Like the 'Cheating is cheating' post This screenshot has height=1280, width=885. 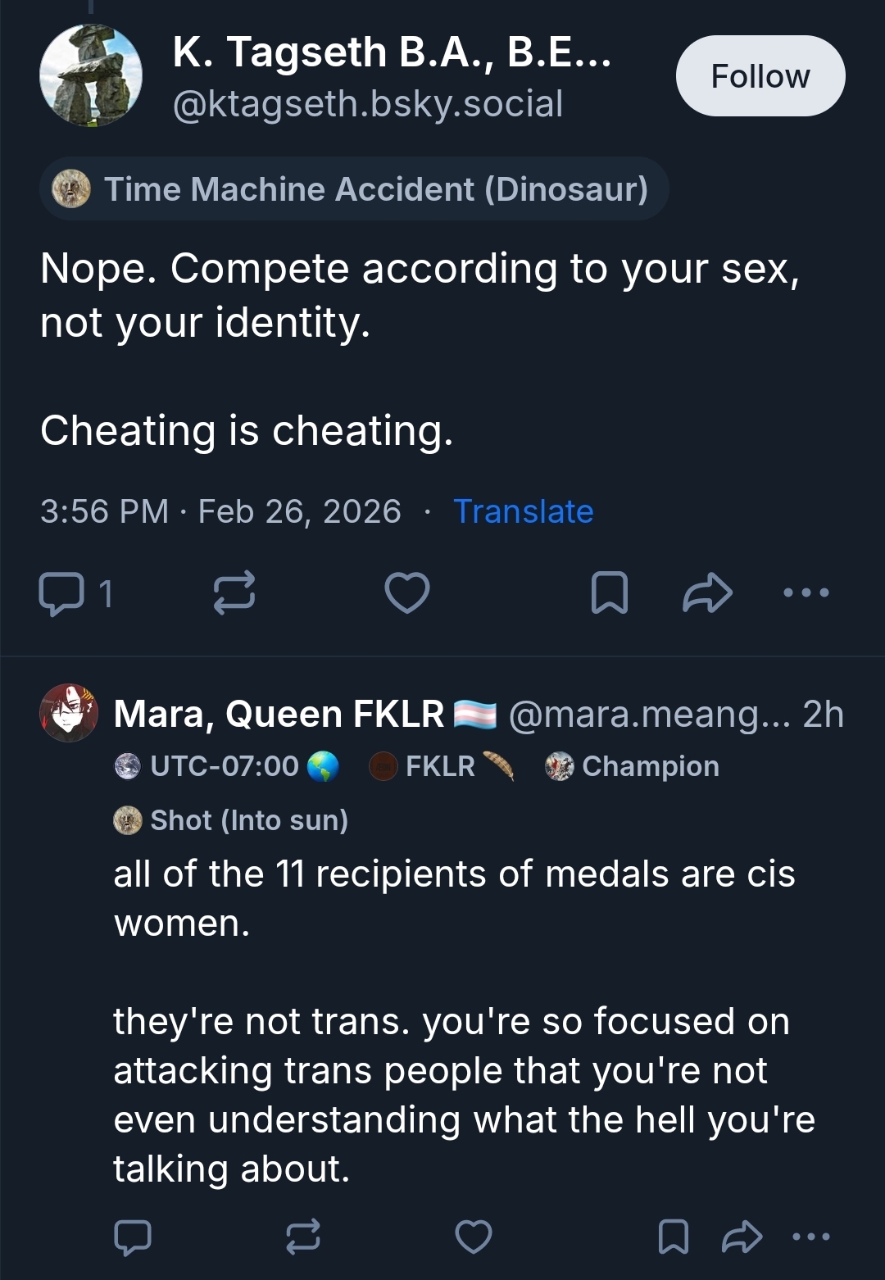407,593
